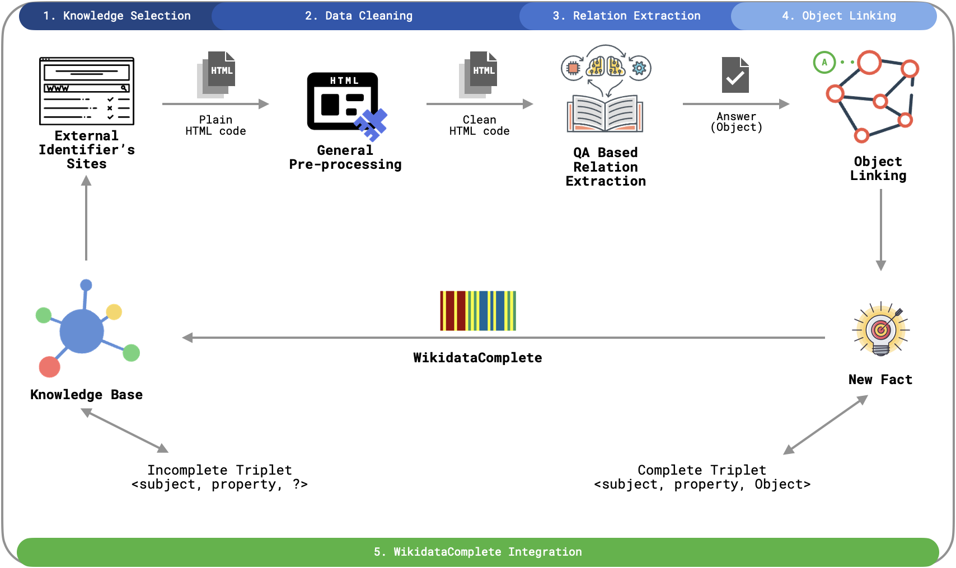This screenshot has height=568, width=956.
Task: Click the New Fact lightbulb icon
Action: click(x=881, y=329)
